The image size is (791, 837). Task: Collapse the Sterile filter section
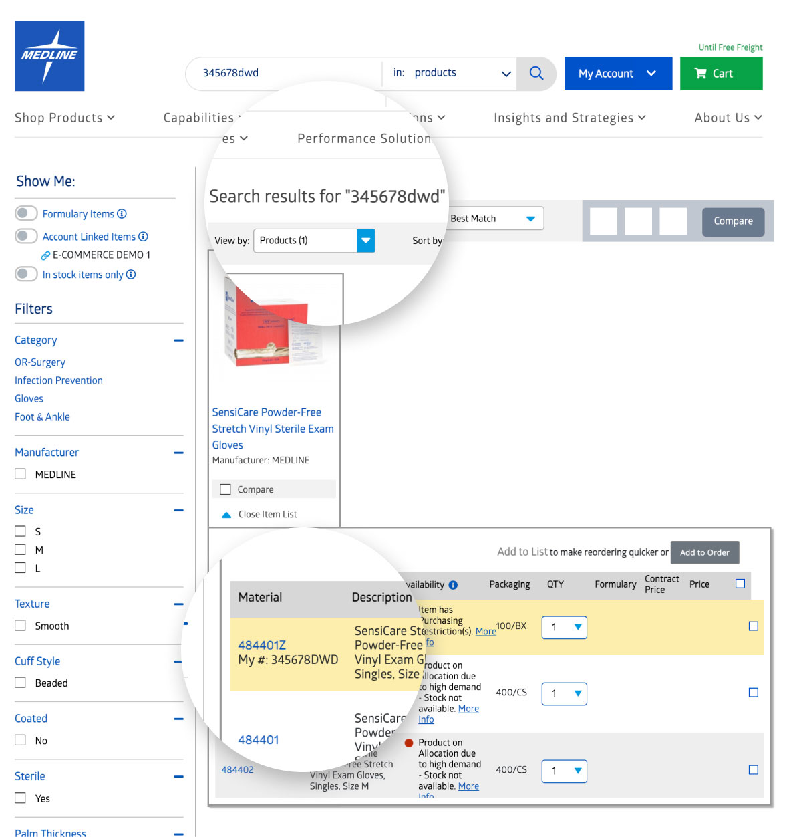tap(178, 776)
